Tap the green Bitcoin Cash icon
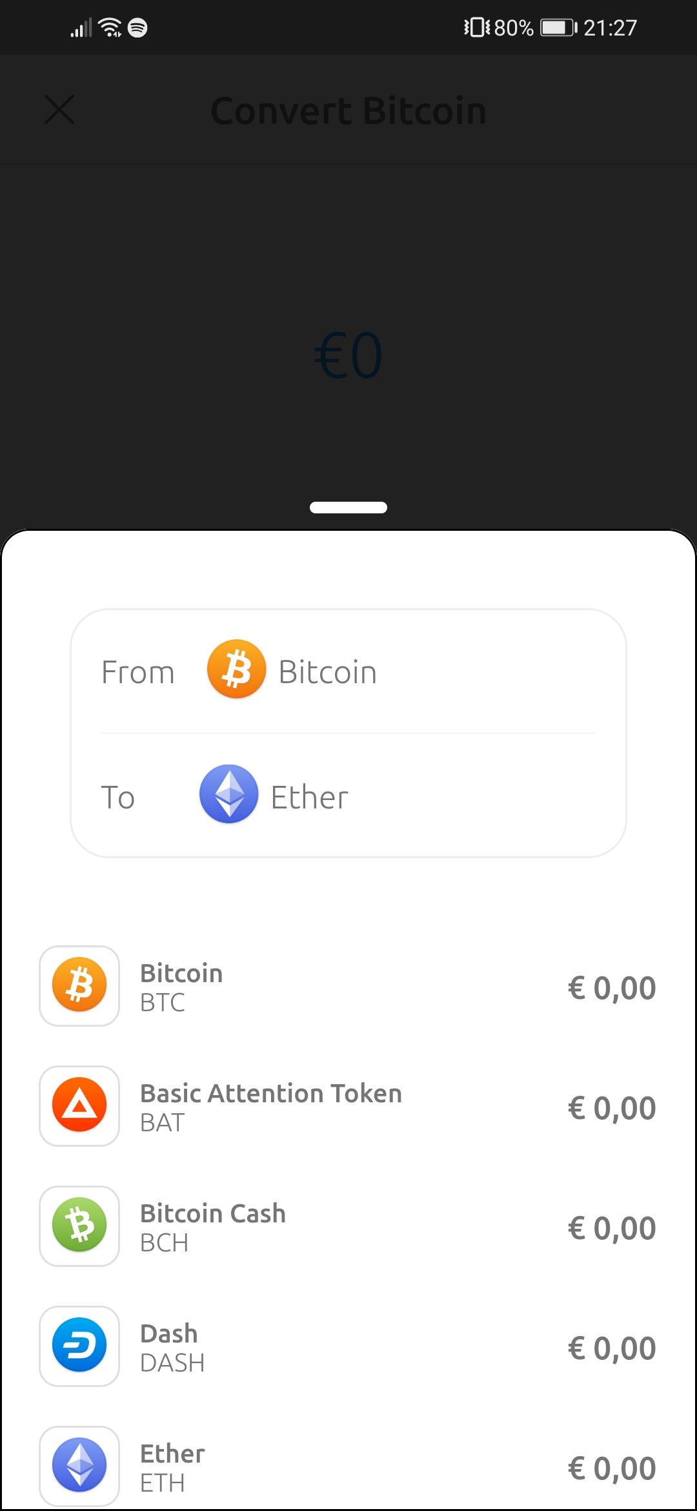Screen dimensions: 697x1511 pos(79,1226)
